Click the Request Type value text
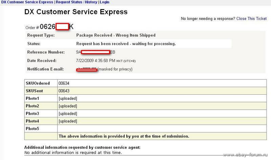Viewport: 271px width, 160px height. (116, 35)
